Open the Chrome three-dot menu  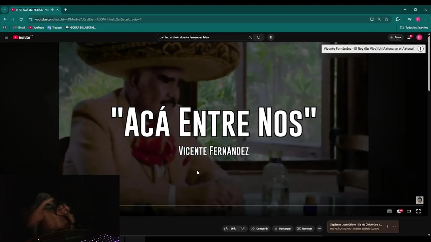click(426, 19)
